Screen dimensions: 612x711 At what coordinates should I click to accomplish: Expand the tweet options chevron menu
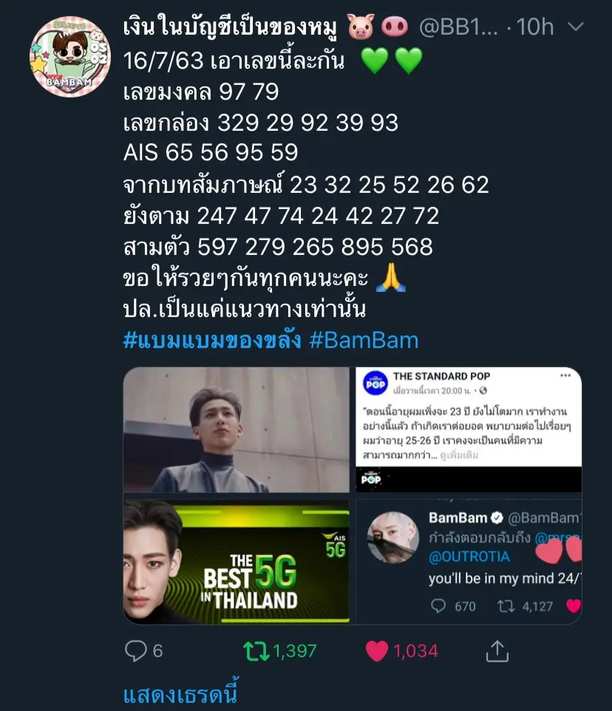point(575,27)
